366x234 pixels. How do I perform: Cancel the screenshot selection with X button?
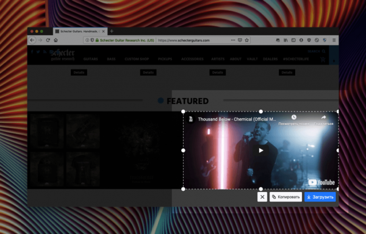262,197
